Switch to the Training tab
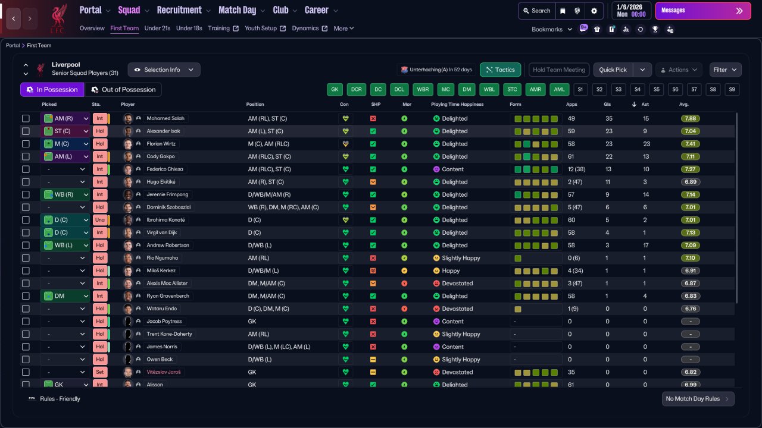 (x=223, y=28)
